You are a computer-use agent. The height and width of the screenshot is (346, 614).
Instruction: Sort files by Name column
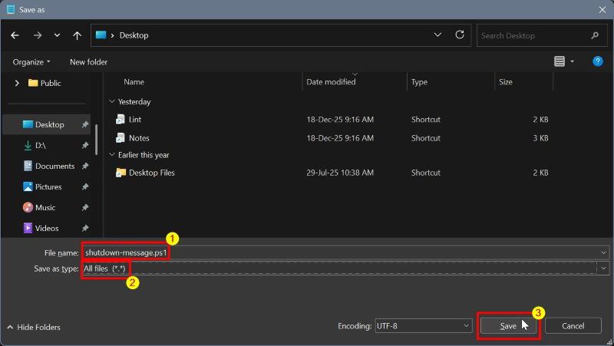134,82
